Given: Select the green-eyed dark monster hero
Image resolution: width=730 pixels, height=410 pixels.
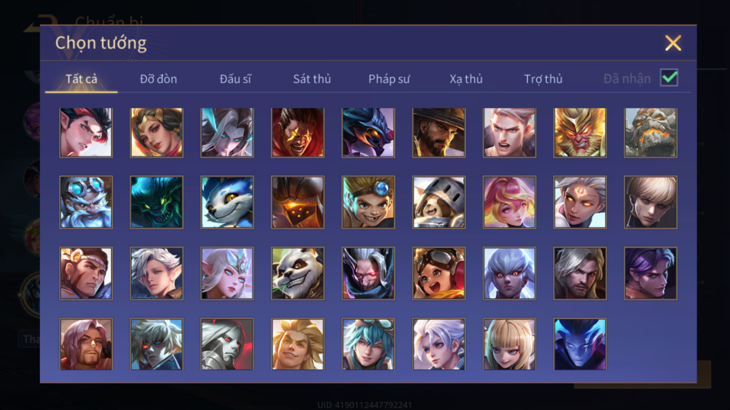Looking at the screenshot, I should 157,202.
